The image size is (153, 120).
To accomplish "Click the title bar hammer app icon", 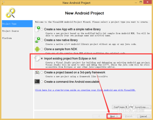I will (x=3, y=3).
